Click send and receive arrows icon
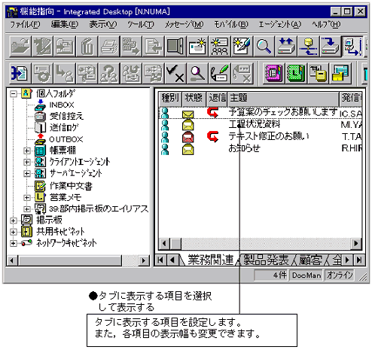The width and height of the screenshot is (372, 359). (x=286, y=46)
